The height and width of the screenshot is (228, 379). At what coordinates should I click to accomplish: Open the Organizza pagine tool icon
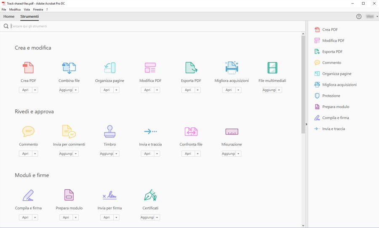click(110, 68)
